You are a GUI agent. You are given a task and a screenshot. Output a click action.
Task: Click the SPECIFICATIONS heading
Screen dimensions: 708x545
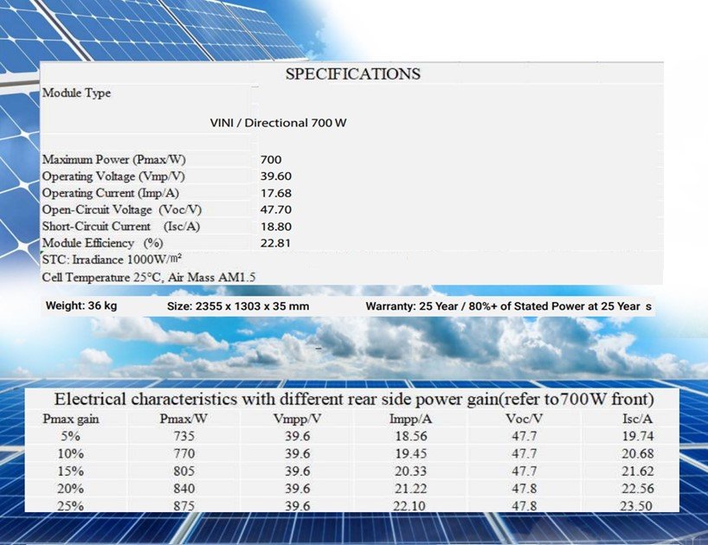coord(352,74)
